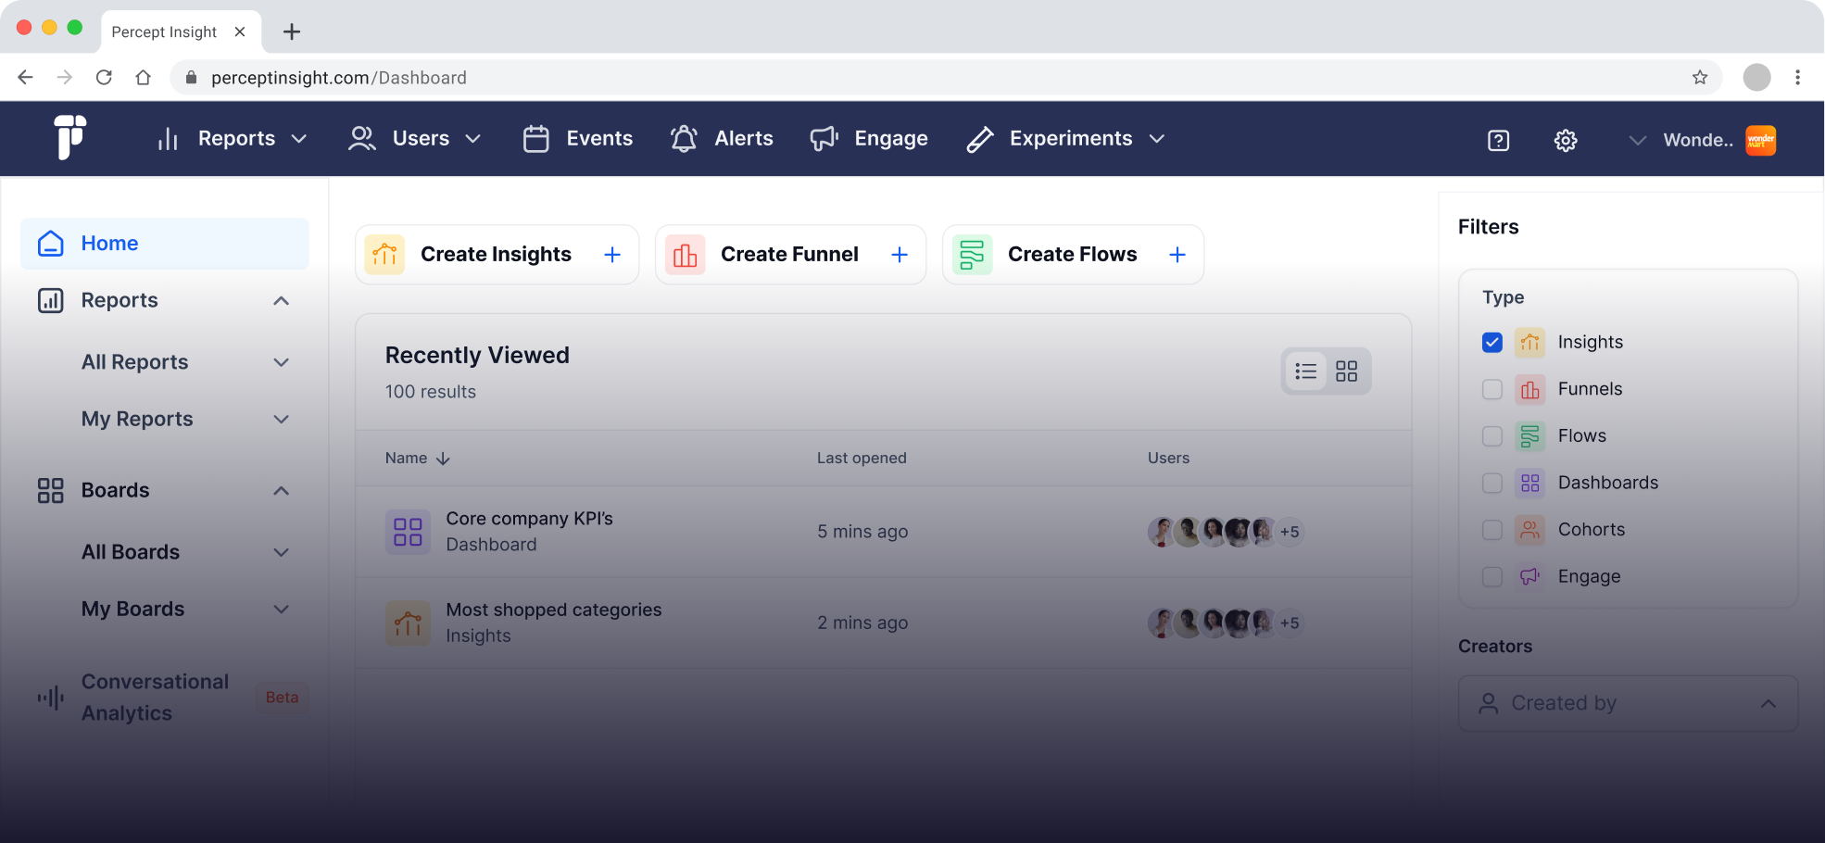
Task: Uncheck the Insights type filter
Action: [x=1492, y=343]
